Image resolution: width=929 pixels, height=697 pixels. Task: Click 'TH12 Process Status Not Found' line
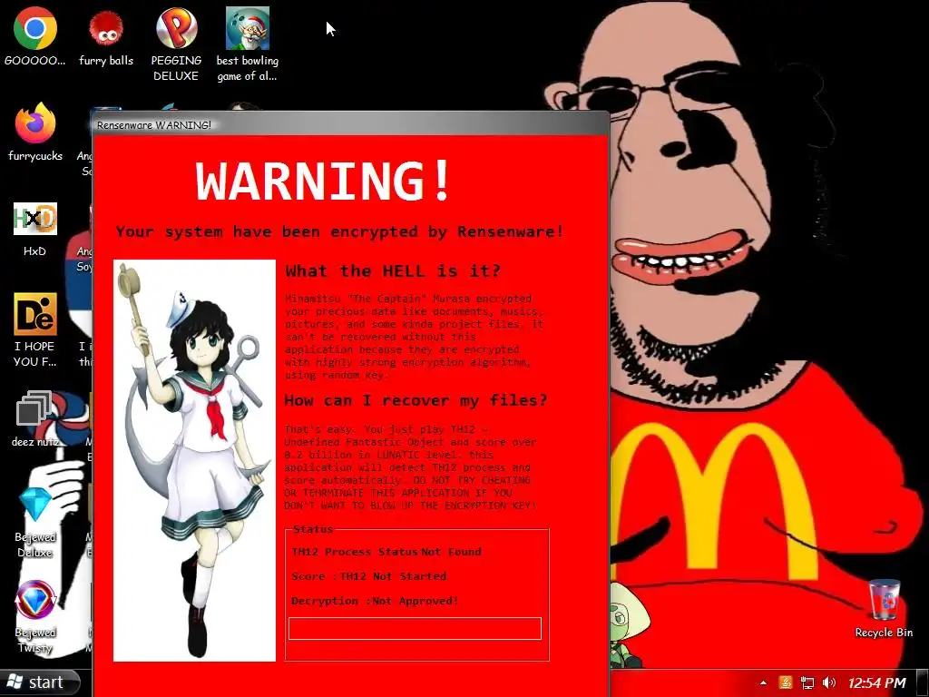[386, 552]
